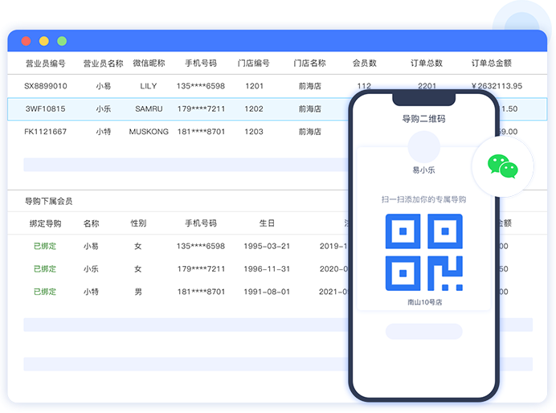Click 已绑定 status for member 小特
Screen dimensions: 556x413
point(45,292)
